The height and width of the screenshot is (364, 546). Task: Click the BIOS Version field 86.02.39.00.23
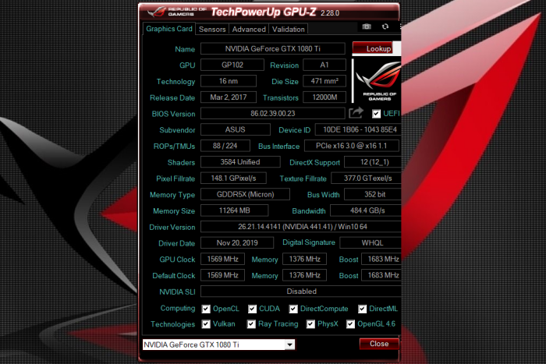pyautogui.click(x=273, y=114)
